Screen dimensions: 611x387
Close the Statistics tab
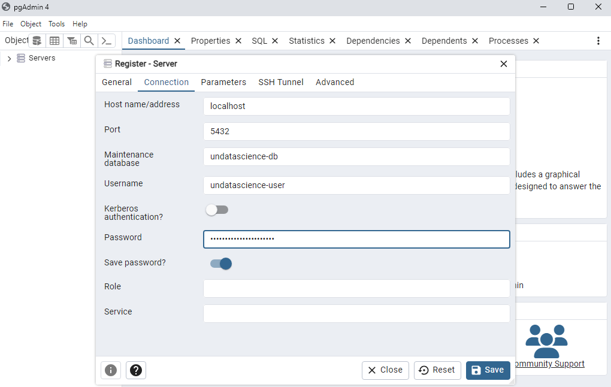tap(332, 41)
